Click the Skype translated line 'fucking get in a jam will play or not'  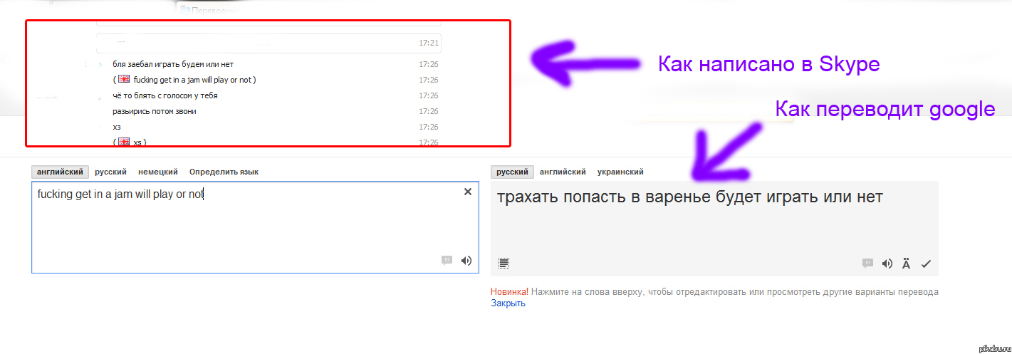pos(194,80)
